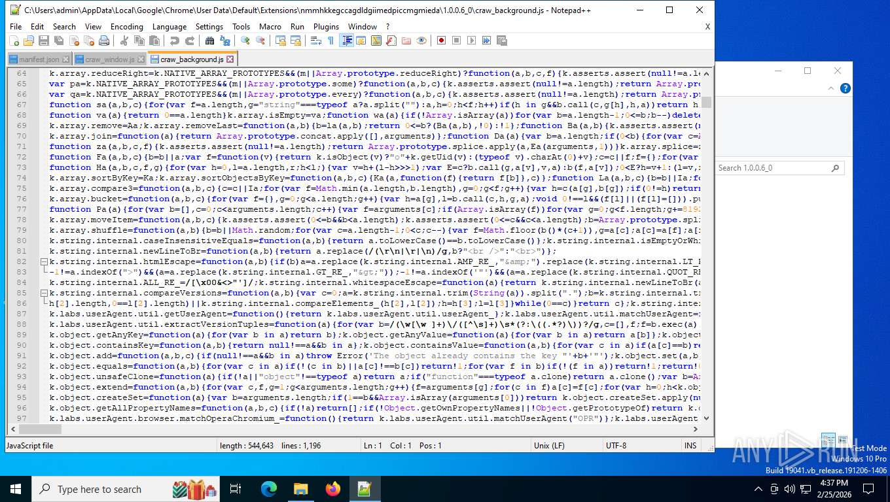This screenshot has width=890, height=502.
Task: Open the Search menu
Action: pos(64,27)
